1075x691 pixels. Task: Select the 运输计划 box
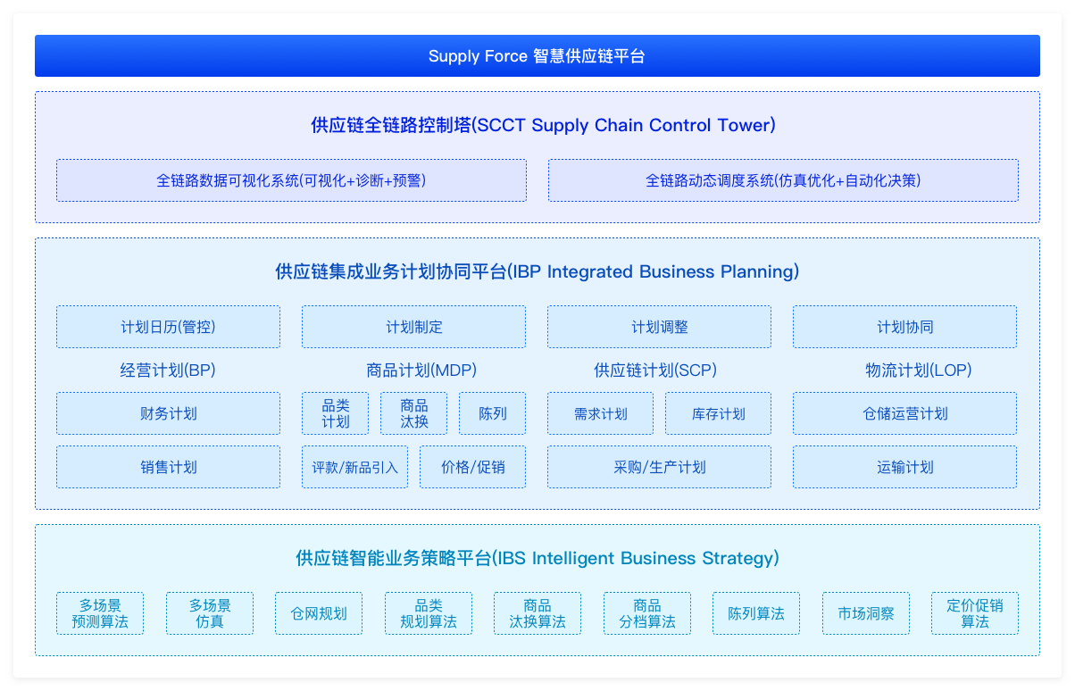(904, 467)
